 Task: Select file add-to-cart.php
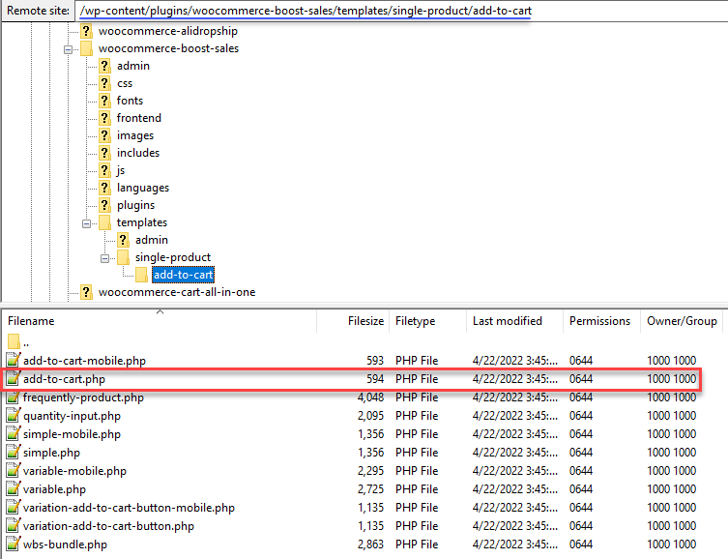(64, 379)
